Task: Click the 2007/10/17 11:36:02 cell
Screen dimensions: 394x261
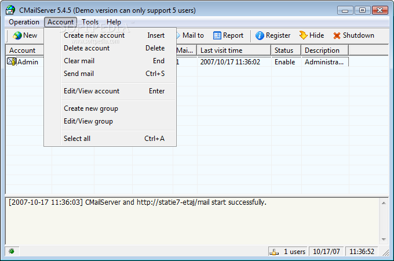Action: point(230,62)
